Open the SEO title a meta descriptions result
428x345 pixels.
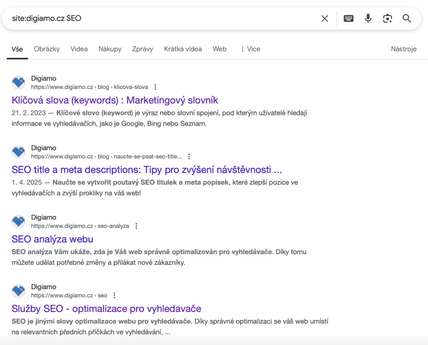click(147, 170)
